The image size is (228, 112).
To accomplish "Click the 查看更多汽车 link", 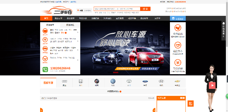I will pos(113,92).
